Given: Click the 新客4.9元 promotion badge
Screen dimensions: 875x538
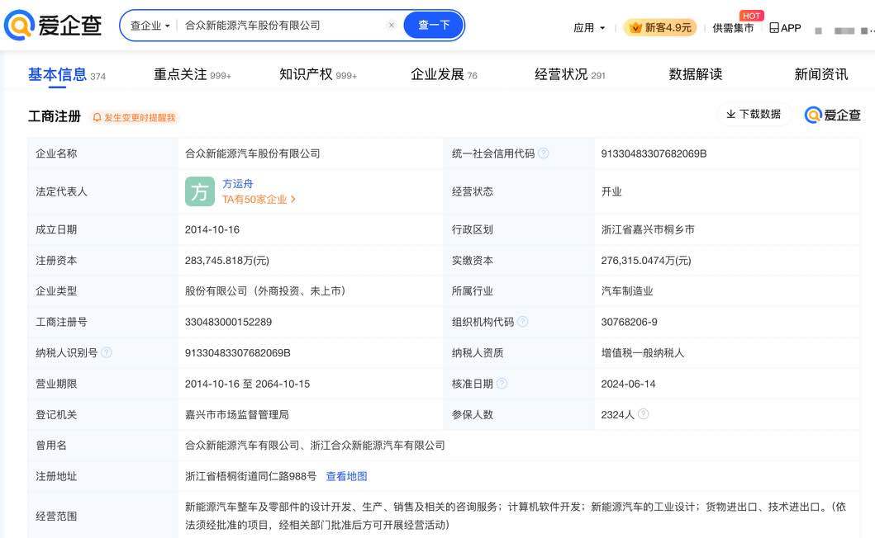Looking at the screenshot, I should [x=660, y=28].
